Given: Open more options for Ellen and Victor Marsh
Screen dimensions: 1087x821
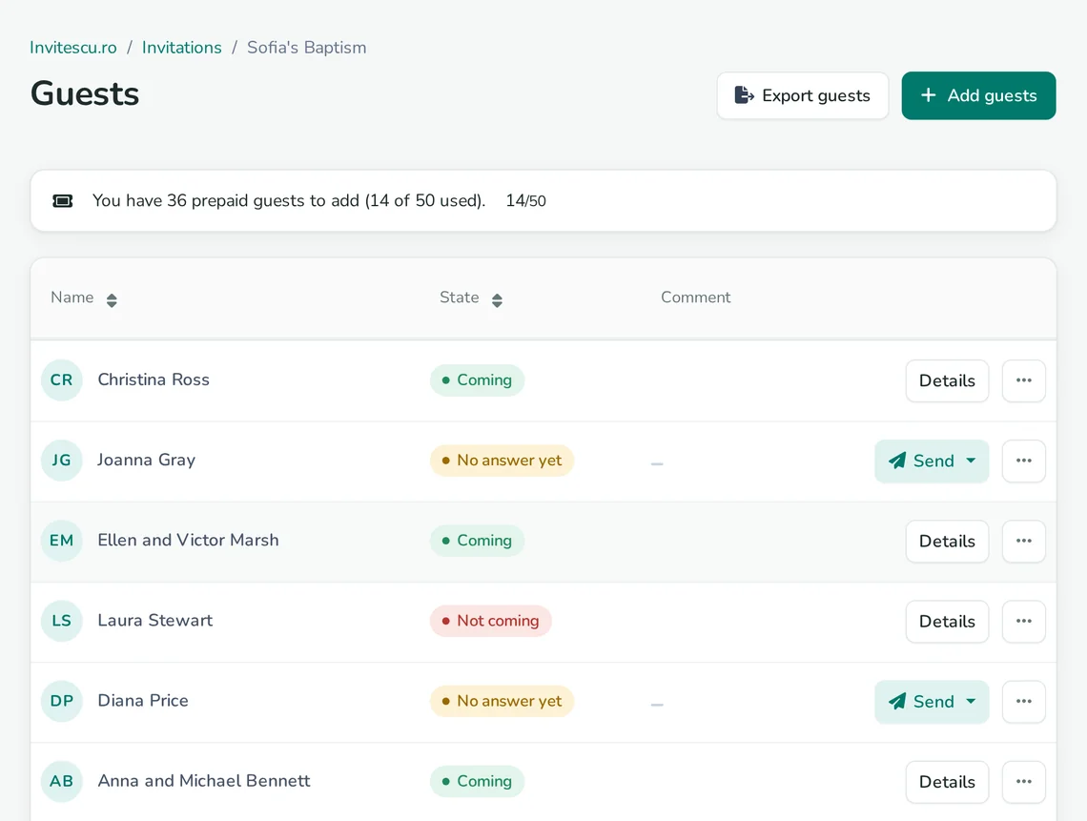Looking at the screenshot, I should (1023, 542).
